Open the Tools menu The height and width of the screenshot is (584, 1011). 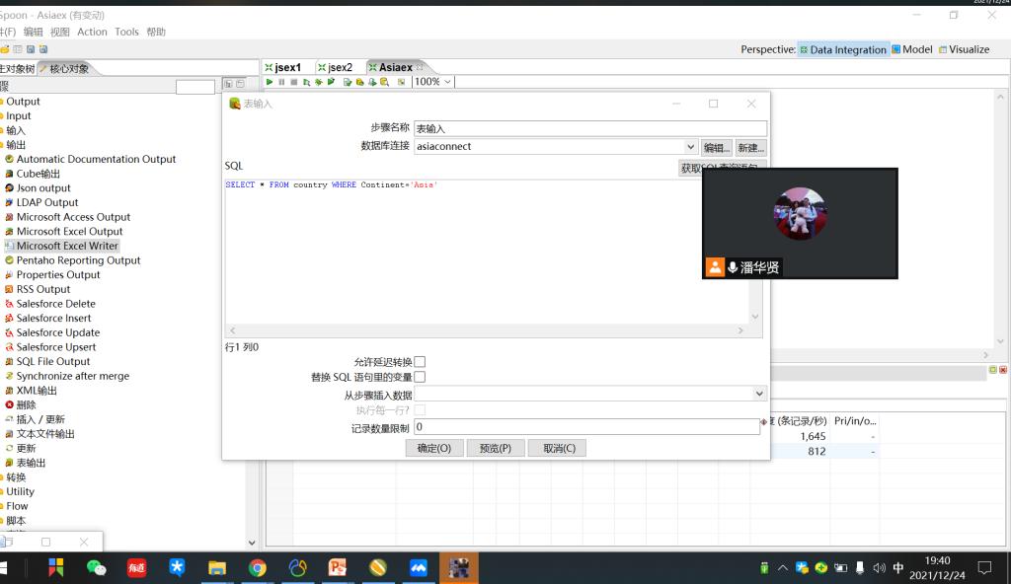(x=126, y=32)
